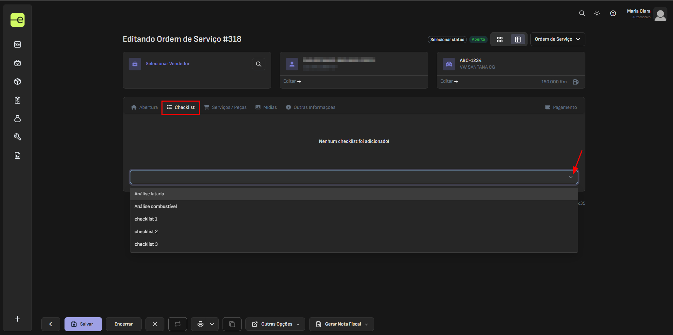Click the plus icon at sidebar bottom
The image size is (673, 335).
(18, 319)
